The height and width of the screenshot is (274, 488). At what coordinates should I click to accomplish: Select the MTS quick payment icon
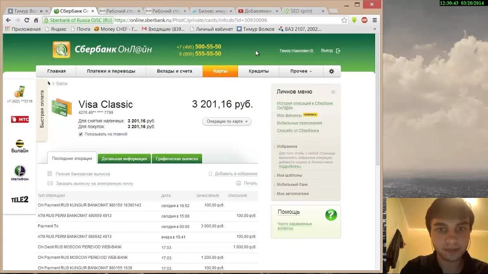[x=20, y=119]
